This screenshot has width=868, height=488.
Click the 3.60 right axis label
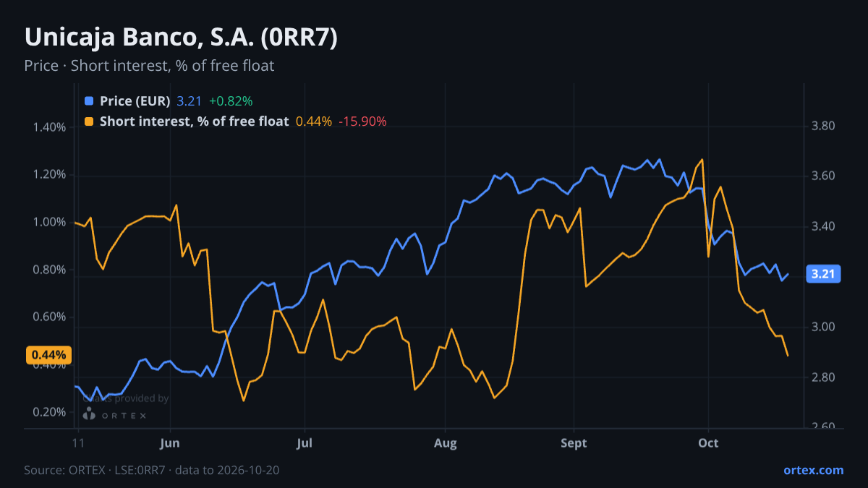pyautogui.click(x=824, y=176)
